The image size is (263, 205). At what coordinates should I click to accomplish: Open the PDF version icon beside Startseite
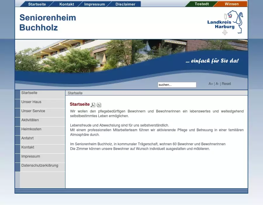tap(93, 105)
